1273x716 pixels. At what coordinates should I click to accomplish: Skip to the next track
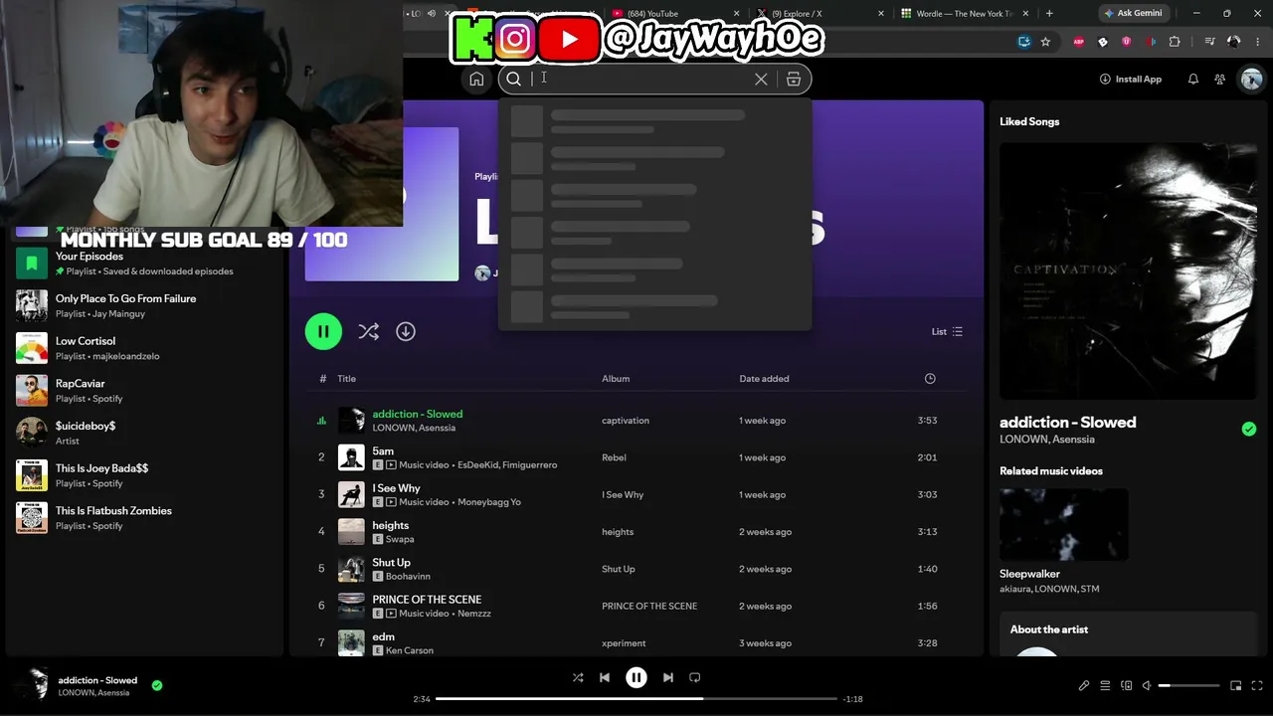coord(668,677)
